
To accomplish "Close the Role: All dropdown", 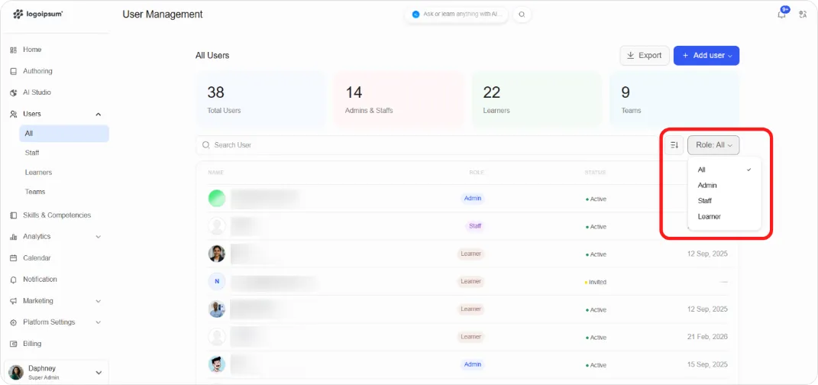I will tap(713, 145).
